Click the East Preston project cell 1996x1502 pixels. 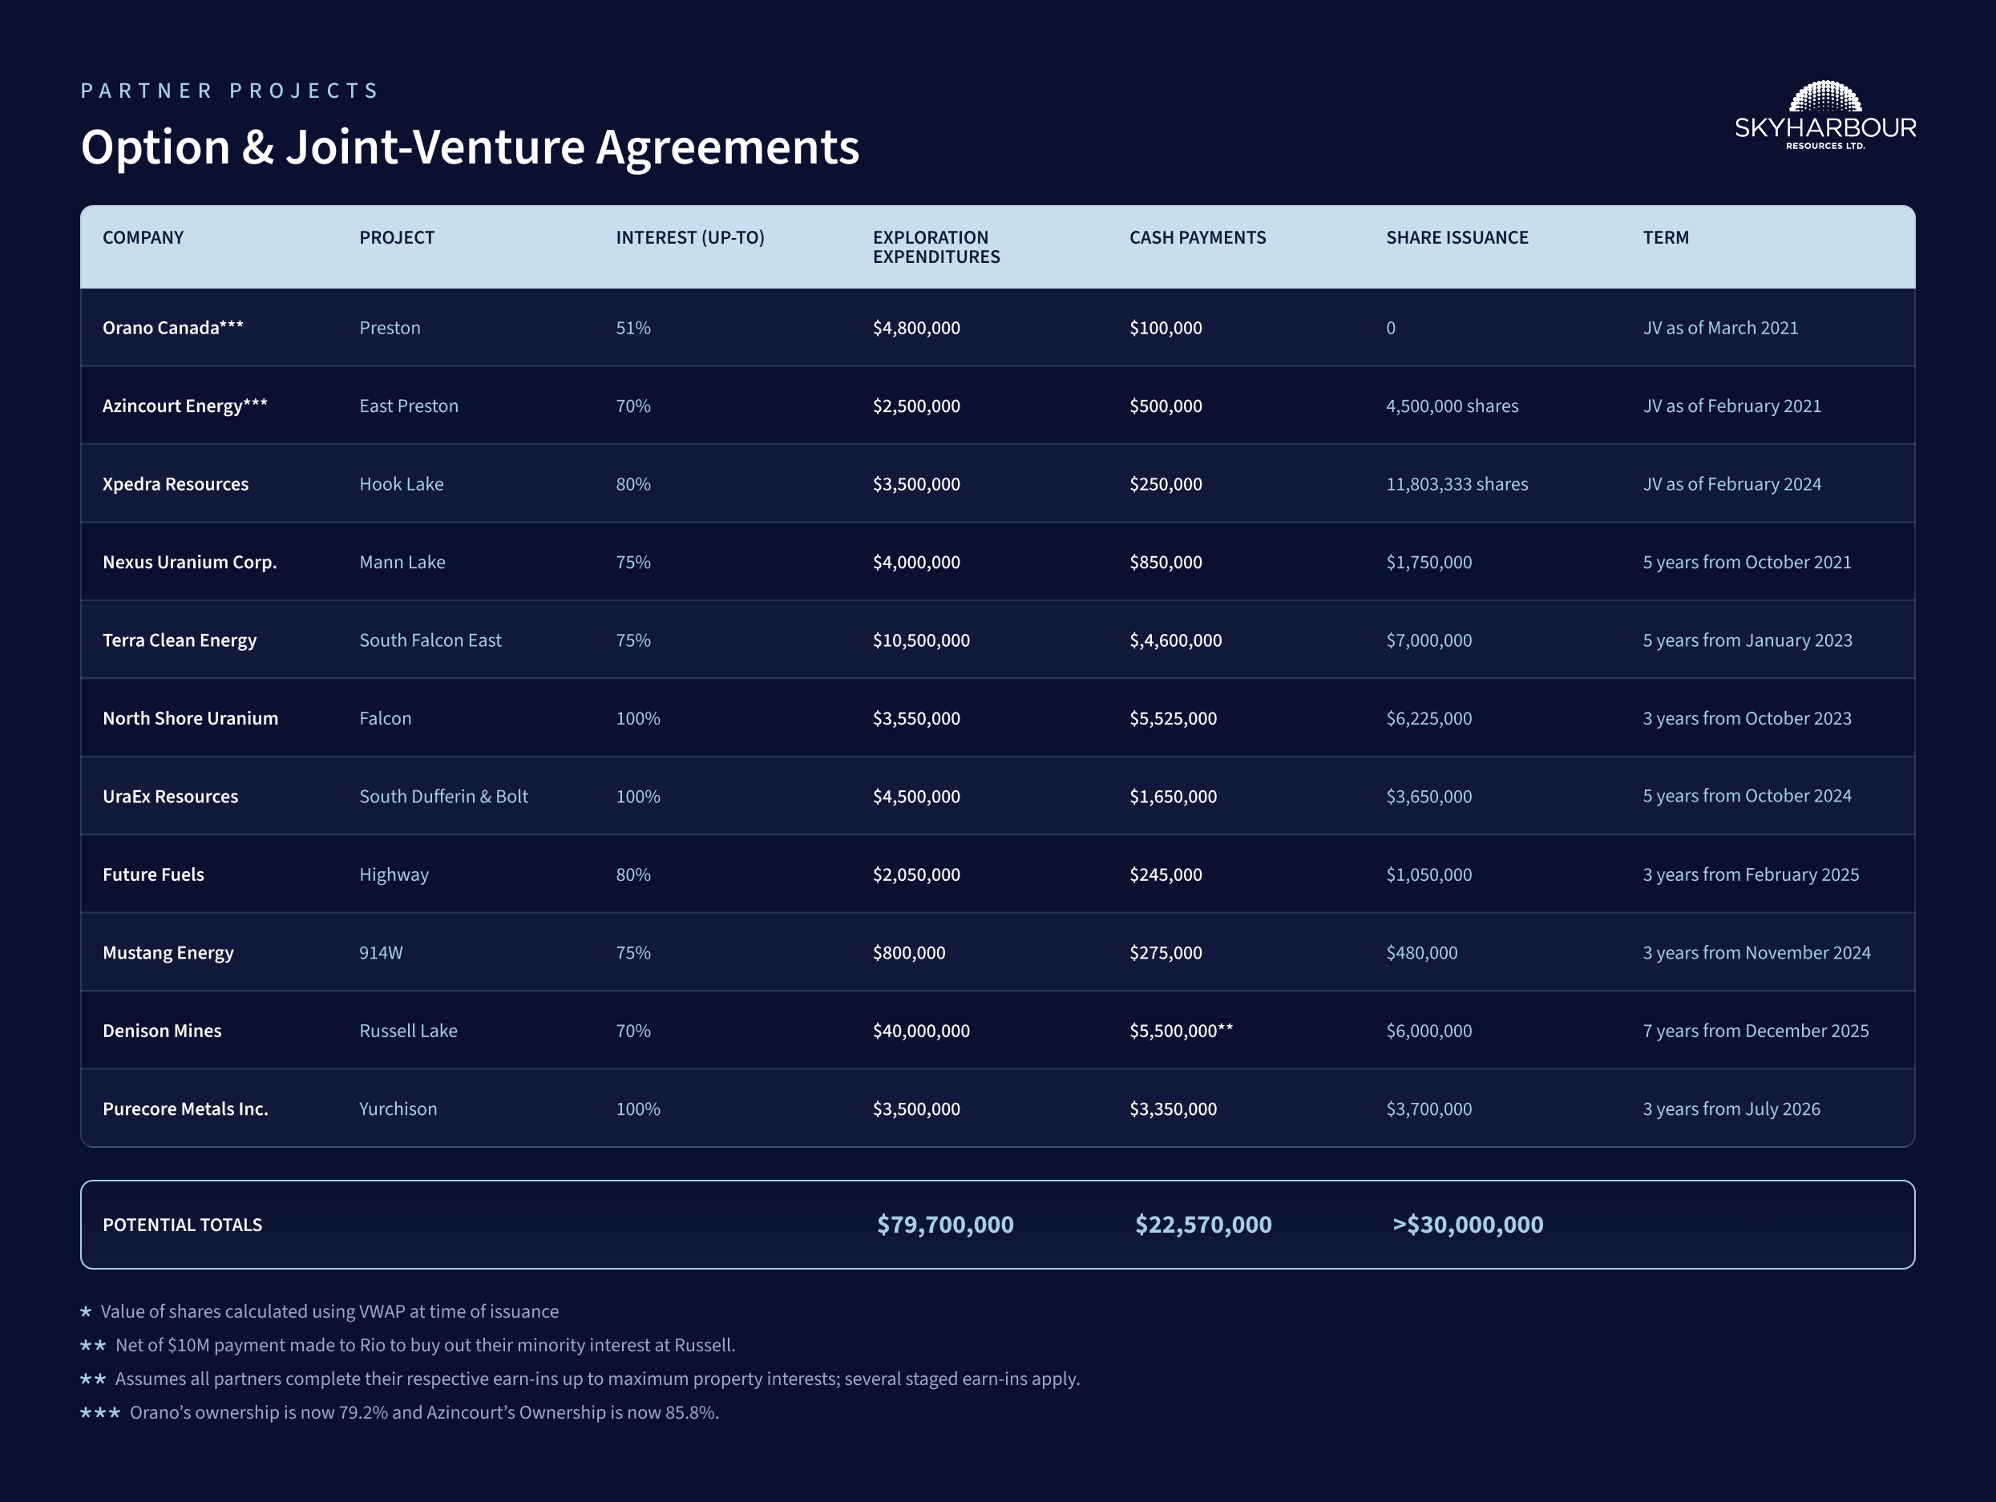(409, 406)
